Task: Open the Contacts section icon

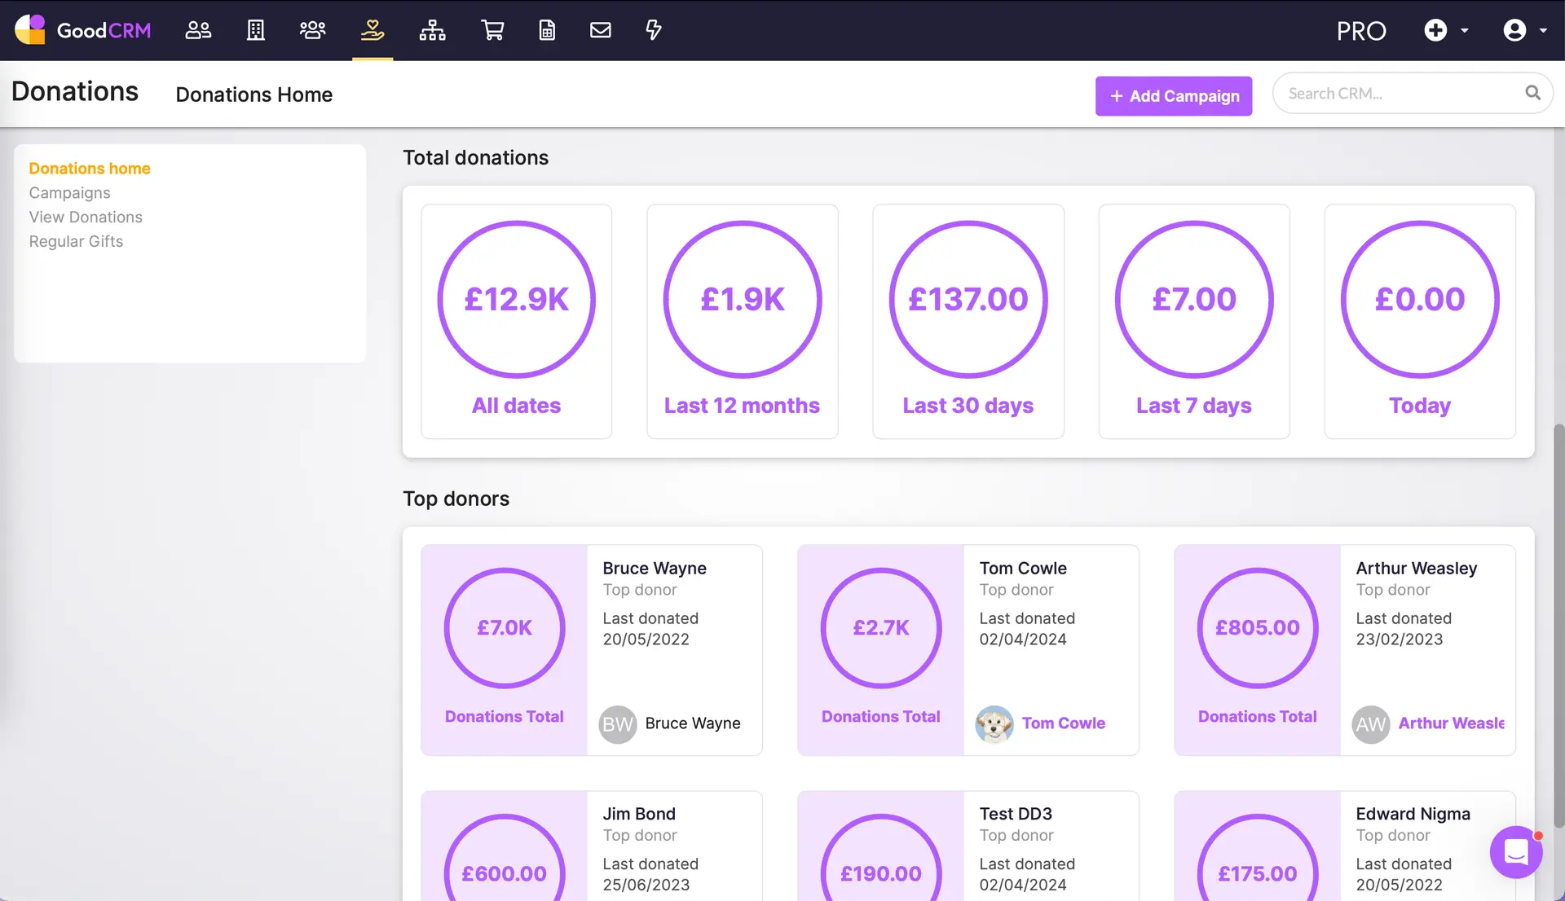Action: pos(197,30)
